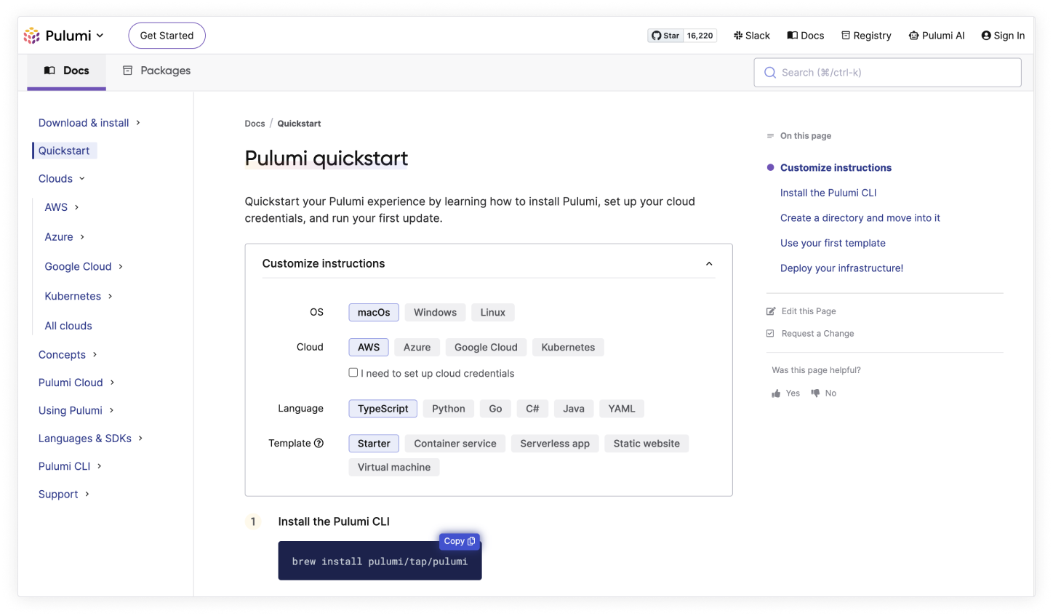Jump to Install the Pulumi CLI section
The width and height of the screenshot is (1053, 616).
click(x=828, y=193)
